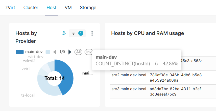Viewport: 216px width, 111px height.
Task: Select the Host tab
Action: click(52, 7)
